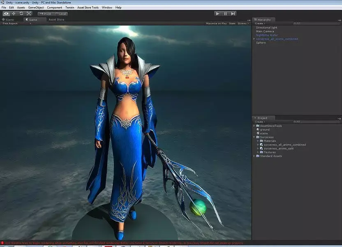This screenshot has height=247, width=342.
Task: Expand the AssetStoreTools folder
Action: [x=254, y=126]
